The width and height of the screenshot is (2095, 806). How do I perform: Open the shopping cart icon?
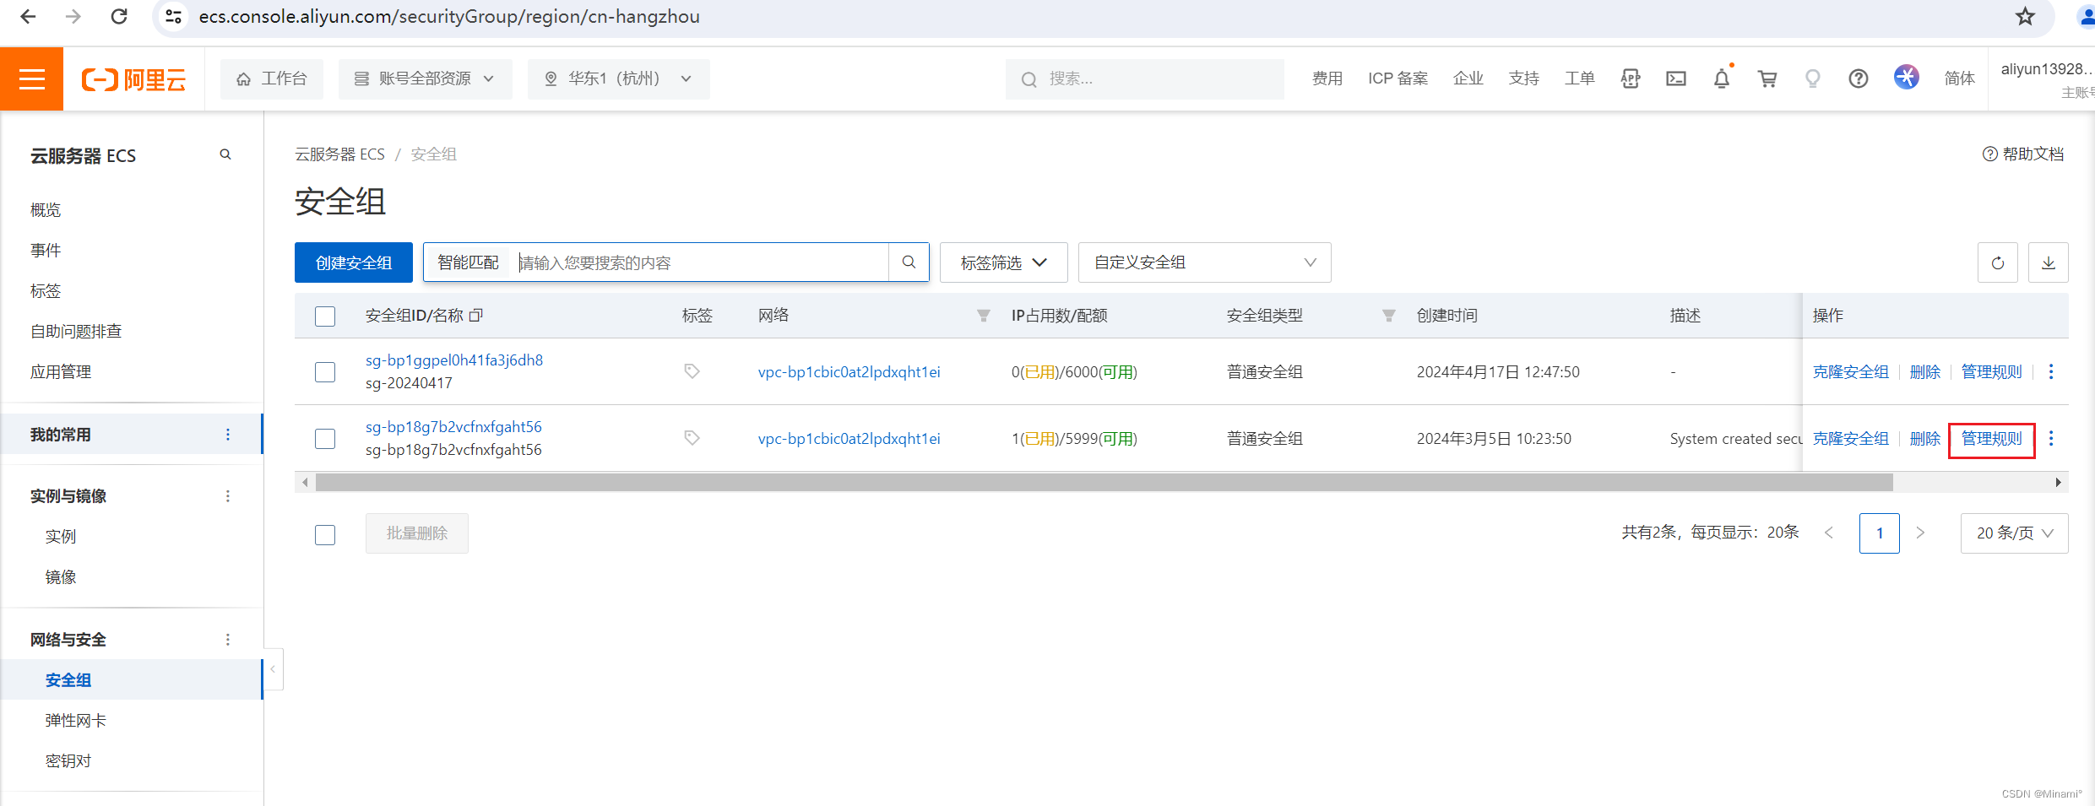point(1767,79)
